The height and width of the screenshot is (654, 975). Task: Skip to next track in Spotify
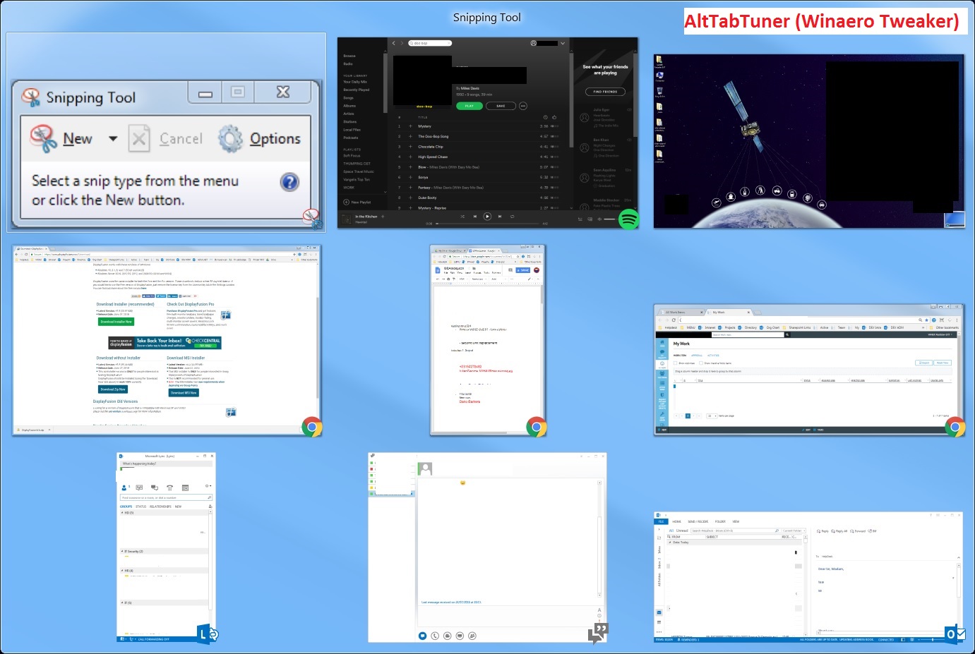(x=499, y=217)
